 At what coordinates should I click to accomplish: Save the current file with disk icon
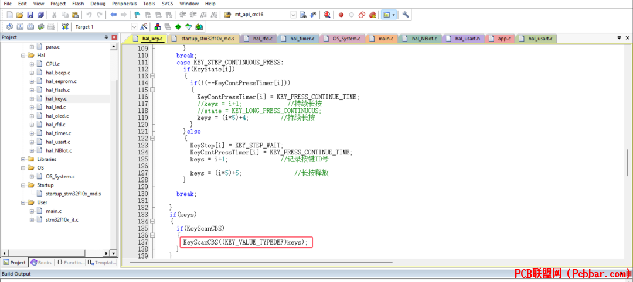30,15
